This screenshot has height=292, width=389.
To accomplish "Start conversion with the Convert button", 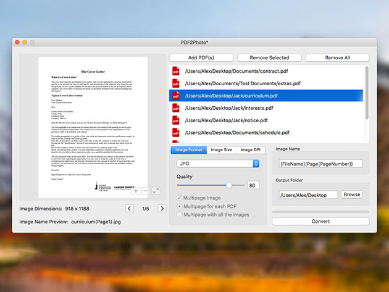I will [320, 221].
